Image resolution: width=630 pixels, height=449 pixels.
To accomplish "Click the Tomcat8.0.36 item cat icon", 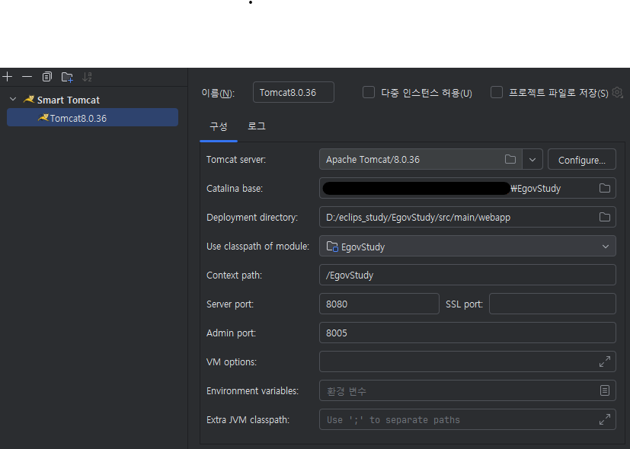I will (43, 117).
